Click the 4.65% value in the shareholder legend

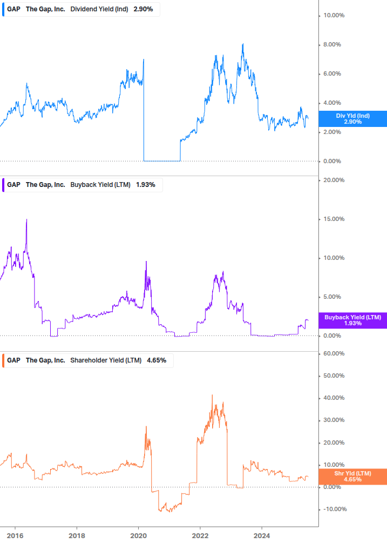coord(157,360)
